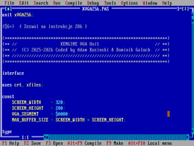Click the 'uses crt, xfiles' line
Image resolution: width=194 pixels, height=146 pixels.
tap(23, 85)
